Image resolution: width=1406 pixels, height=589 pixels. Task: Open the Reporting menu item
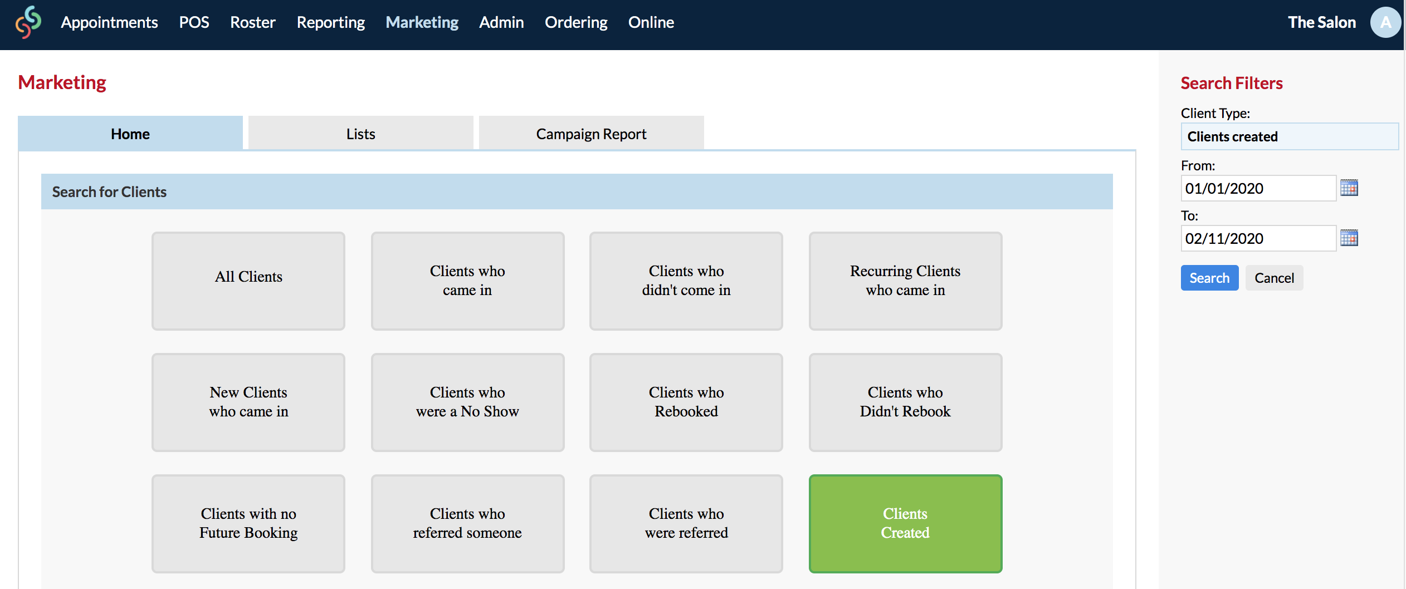point(331,22)
